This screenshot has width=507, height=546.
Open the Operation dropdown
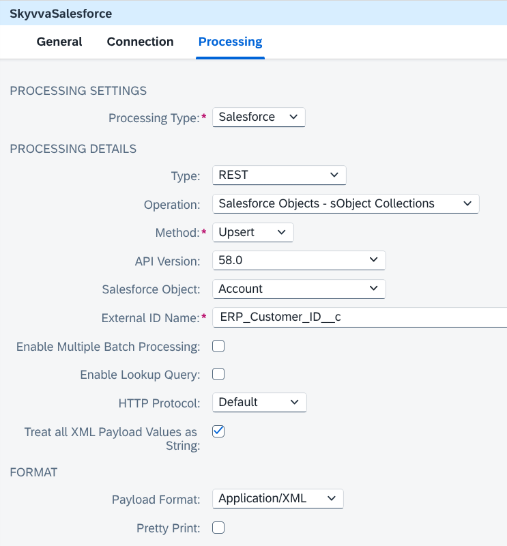tap(346, 203)
